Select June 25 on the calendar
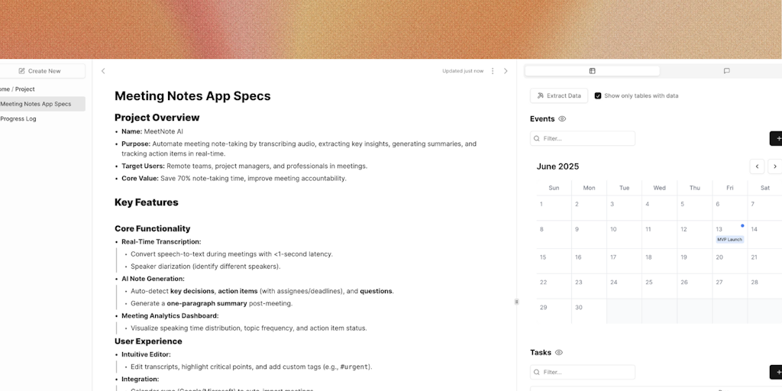782x391 pixels. (659, 286)
